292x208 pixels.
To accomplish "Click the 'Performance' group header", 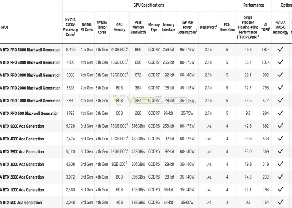I will 253,5.
